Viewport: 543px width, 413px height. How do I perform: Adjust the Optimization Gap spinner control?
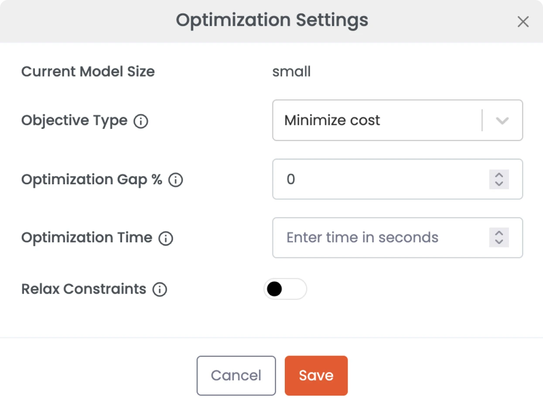pyautogui.click(x=500, y=179)
